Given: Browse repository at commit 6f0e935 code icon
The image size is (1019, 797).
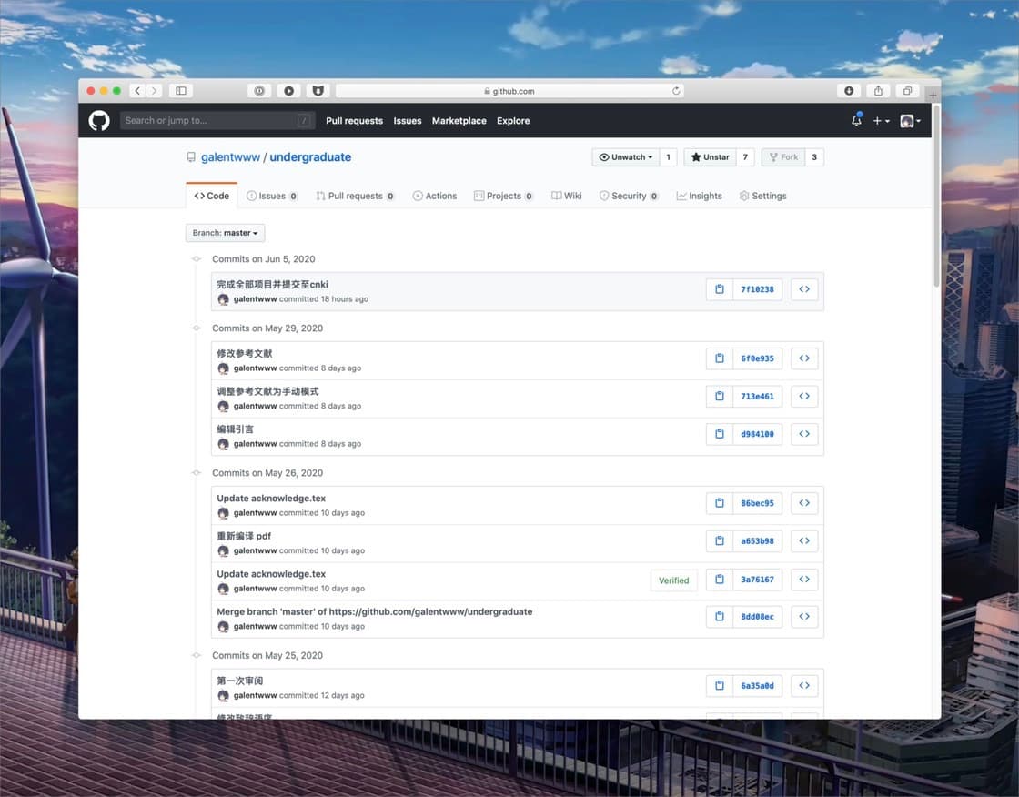Looking at the screenshot, I should click(804, 358).
